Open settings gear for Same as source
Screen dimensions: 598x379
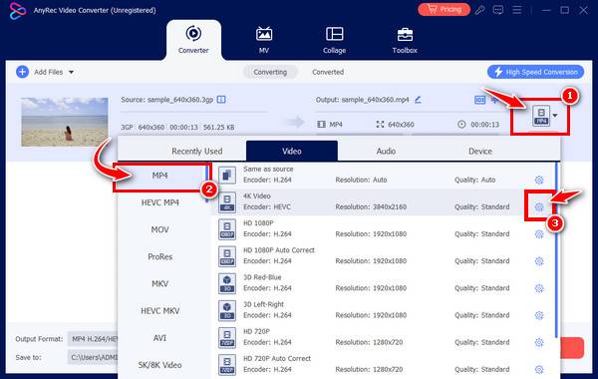click(x=539, y=180)
